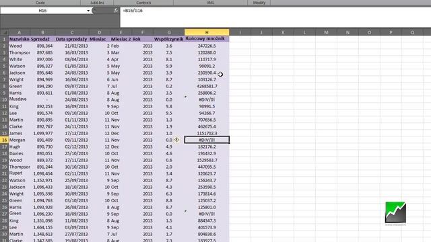Viewport: 431px width, 242px height.
Task: Select cell with value 898,364
Action: (42, 46)
